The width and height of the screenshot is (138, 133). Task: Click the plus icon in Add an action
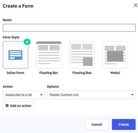[7, 106]
